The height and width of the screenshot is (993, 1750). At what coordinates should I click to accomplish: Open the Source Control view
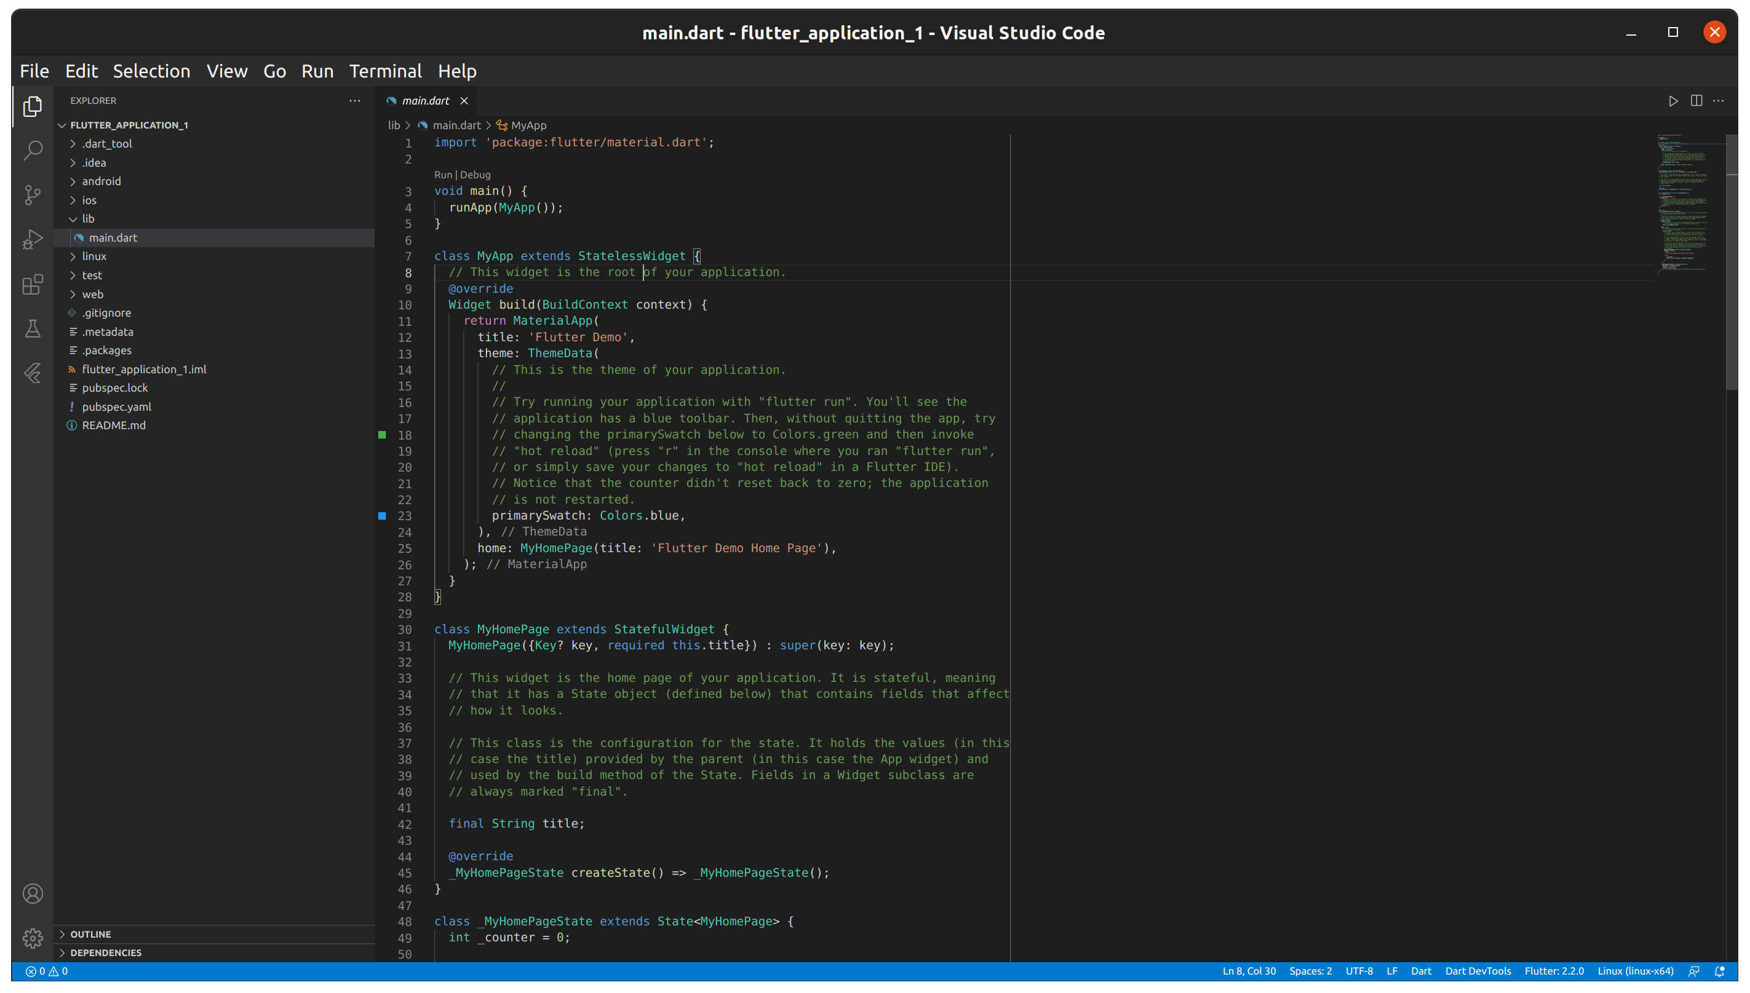[x=32, y=196]
